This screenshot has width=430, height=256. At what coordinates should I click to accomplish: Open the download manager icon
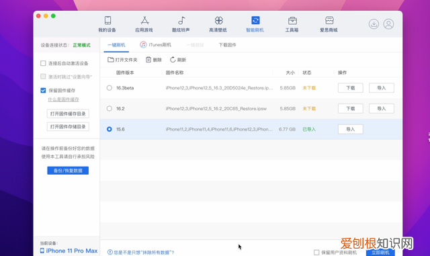(374, 24)
